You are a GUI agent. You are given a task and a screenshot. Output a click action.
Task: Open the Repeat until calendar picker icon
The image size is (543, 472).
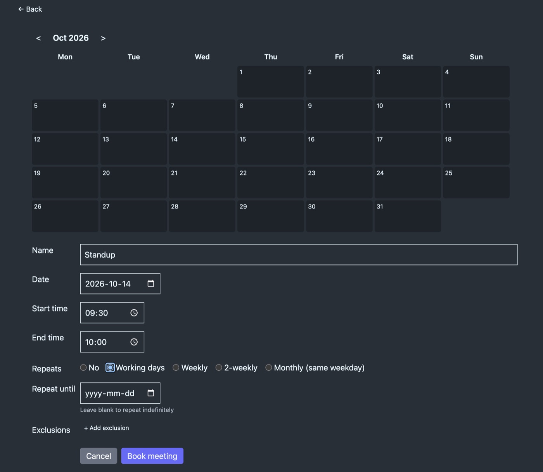click(151, 393)
